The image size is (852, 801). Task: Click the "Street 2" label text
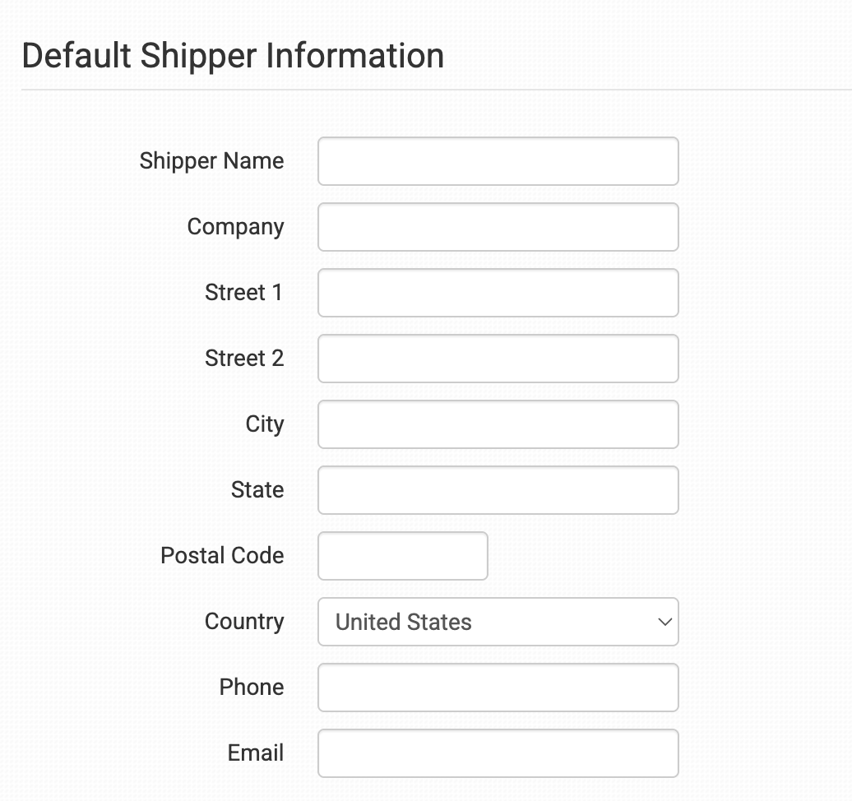pyautogui.click(x=243, y=359)
